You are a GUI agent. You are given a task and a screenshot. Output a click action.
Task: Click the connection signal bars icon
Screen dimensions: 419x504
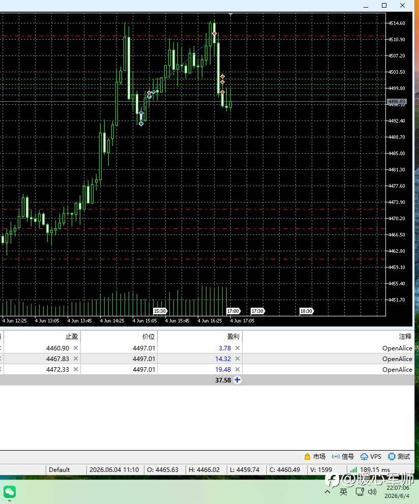click(x=353, y=470)
